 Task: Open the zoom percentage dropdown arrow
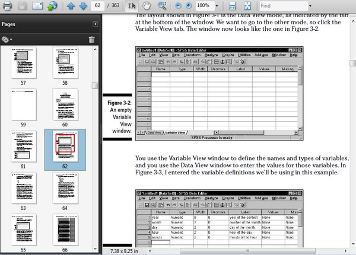tap(217, 6)
